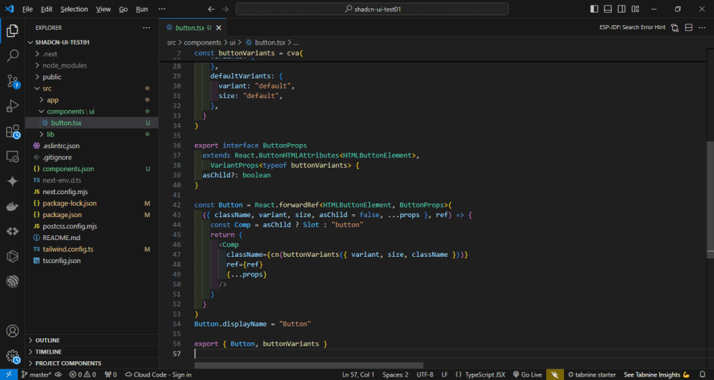The width and height of the screenshot is (714, 380).
Task: Select the button.tsx editor tab
Action: click(x=190, y=28)
